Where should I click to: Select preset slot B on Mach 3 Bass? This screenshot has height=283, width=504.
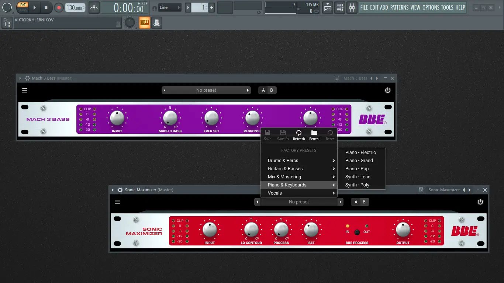pos(272,90)
